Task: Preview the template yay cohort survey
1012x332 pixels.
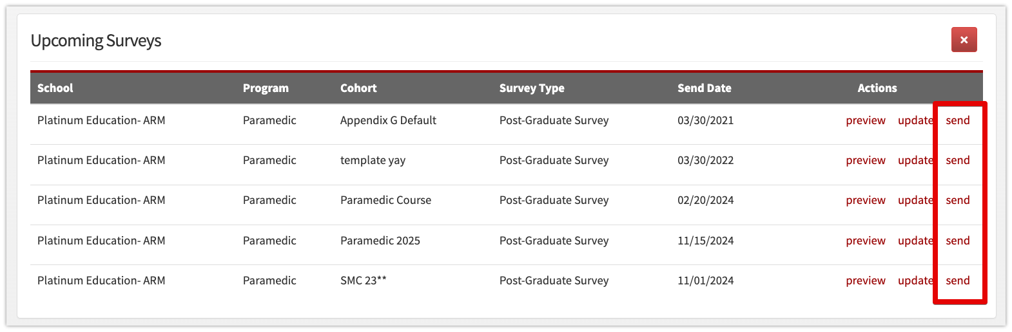Action: [x=866, y=160]
